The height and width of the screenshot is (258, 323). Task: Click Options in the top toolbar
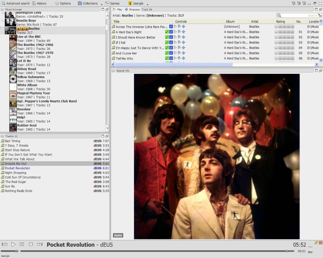[63, 3]
